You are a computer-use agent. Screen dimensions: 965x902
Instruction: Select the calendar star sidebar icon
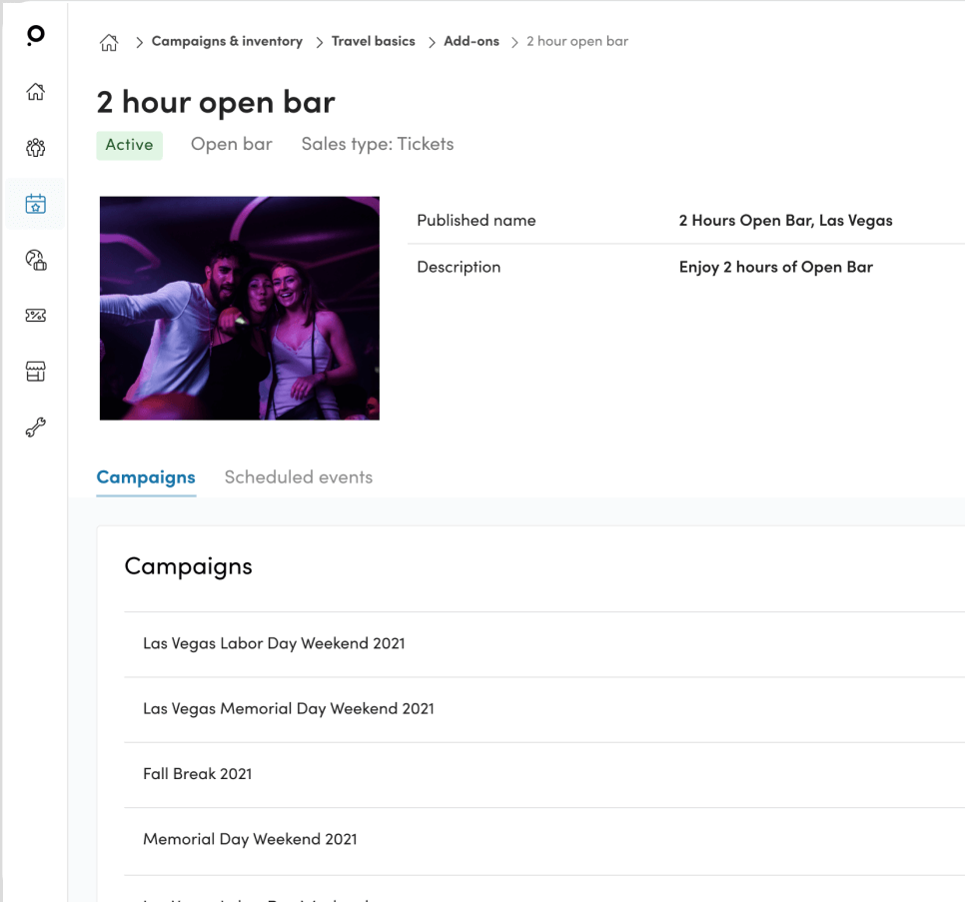(35, 205)
